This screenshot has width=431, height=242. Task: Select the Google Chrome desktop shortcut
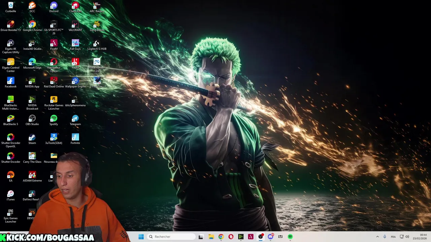[x=32, y=26]
